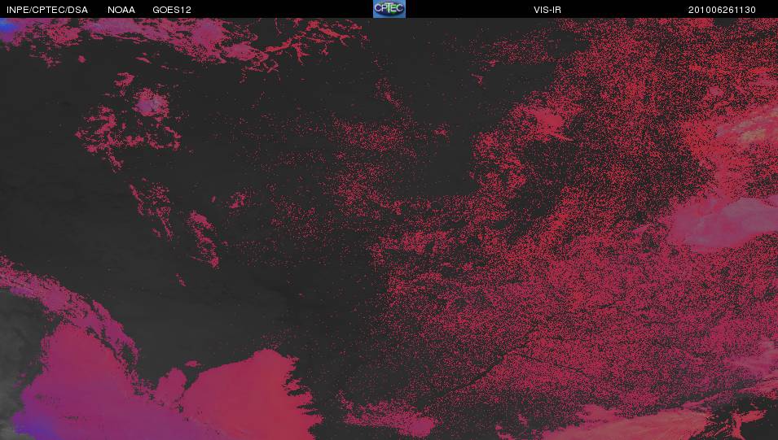The width and height of the screenshot is (778, 440).
Task: Click the VIS-IR channel label
Action: (x=547, y=10)
